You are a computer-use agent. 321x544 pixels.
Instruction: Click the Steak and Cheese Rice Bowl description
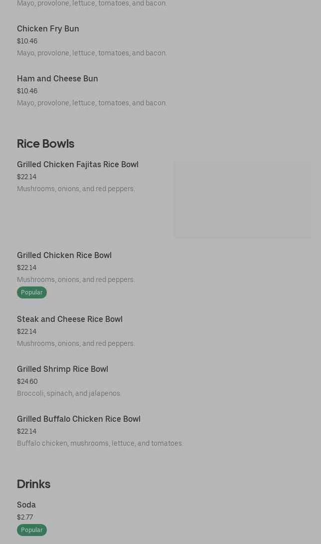76,344
